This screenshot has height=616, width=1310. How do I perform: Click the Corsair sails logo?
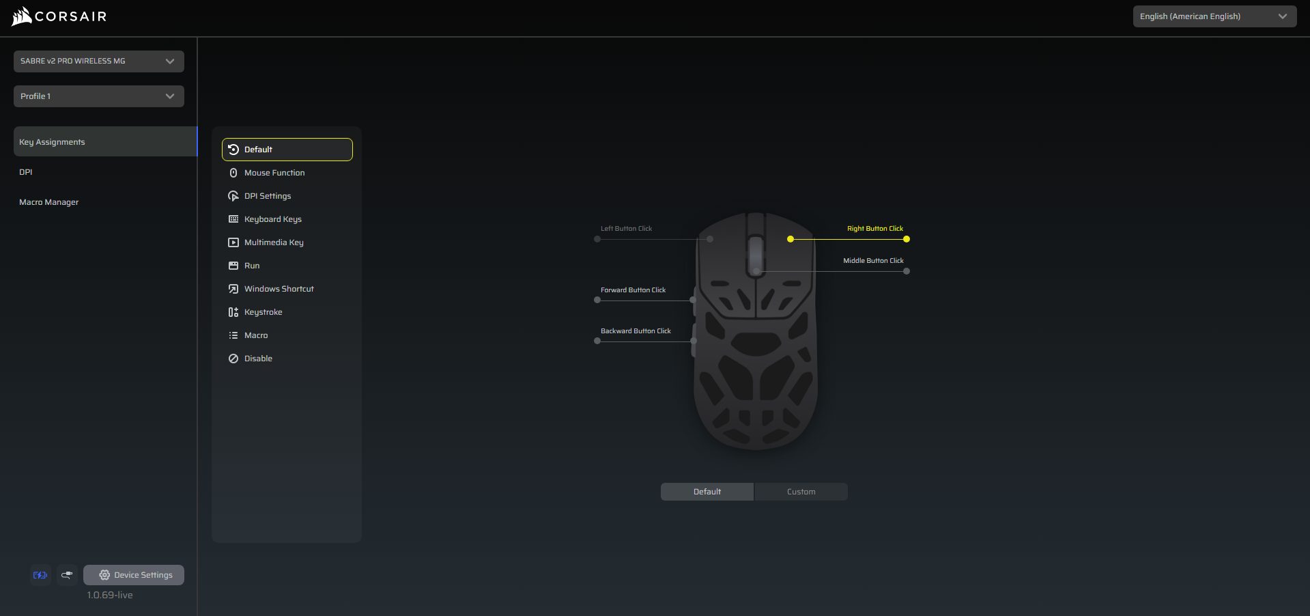[x=22, y=16]
